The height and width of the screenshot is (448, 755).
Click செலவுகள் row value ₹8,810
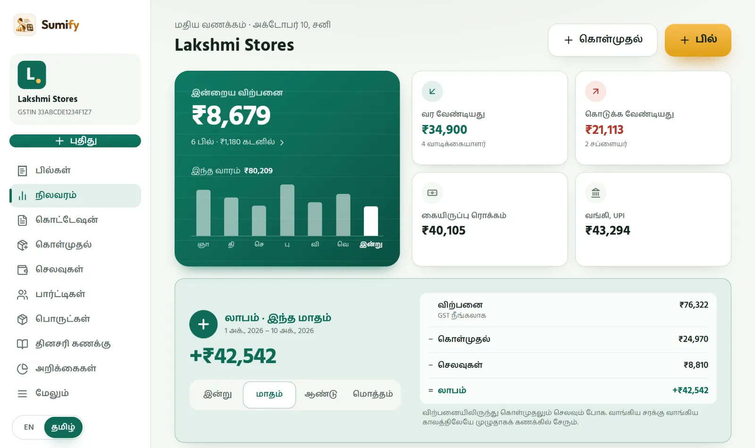(x=696, y=365)
